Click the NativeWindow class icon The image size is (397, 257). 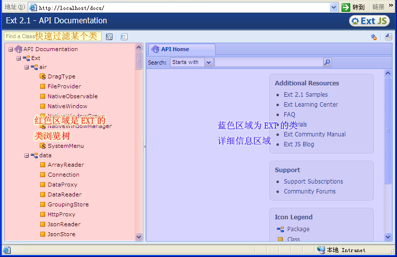(43, 106)
